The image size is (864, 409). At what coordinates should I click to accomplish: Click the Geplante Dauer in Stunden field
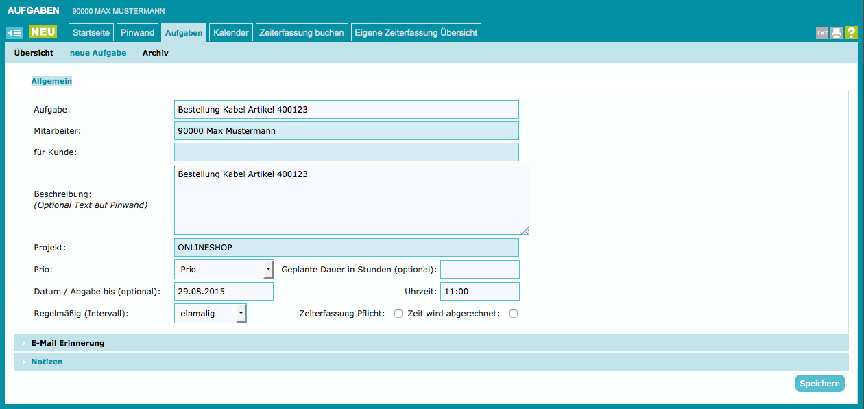479,270
